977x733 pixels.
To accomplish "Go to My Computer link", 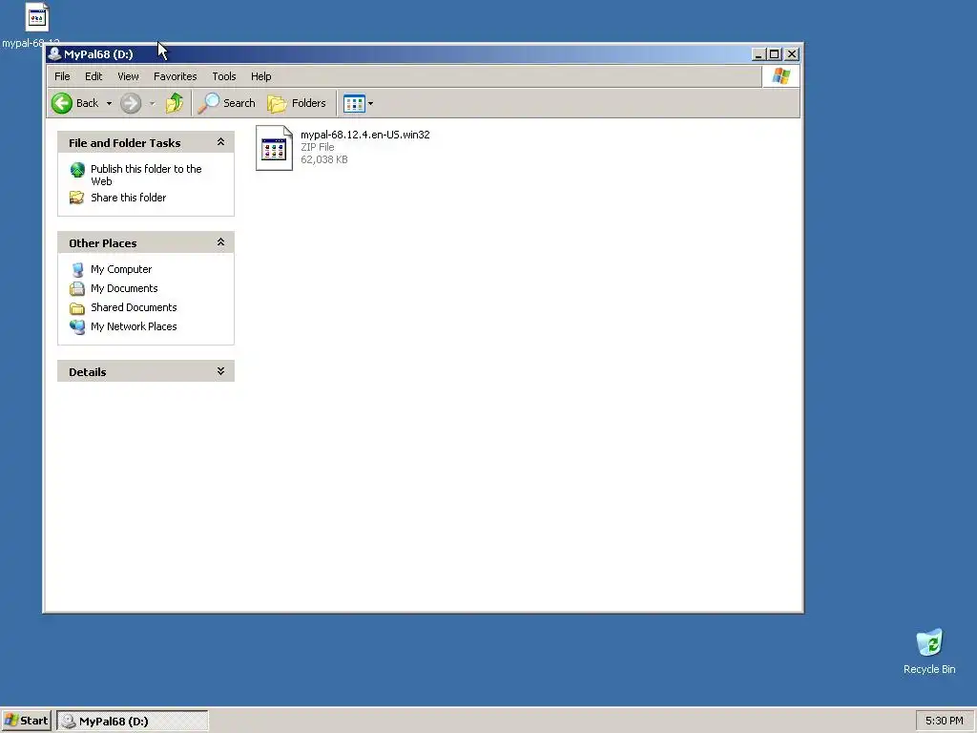I will pyautogui.click(x=121, y=269).
